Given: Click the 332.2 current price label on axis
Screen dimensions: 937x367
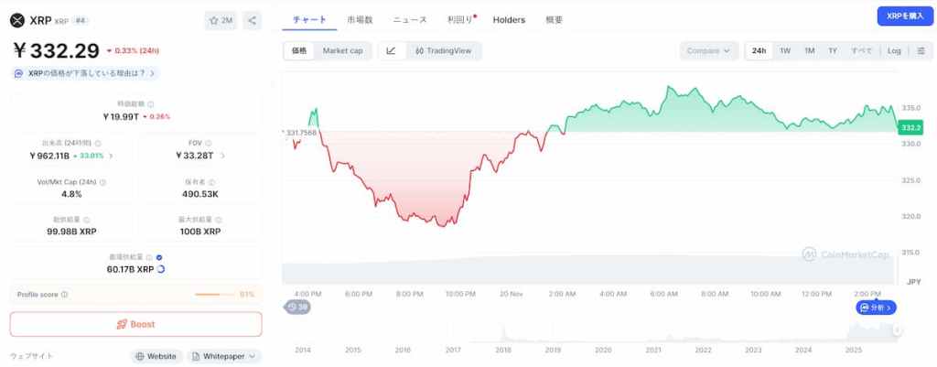Looking at the screenshot, I should pyautogui.click(x=910, y=128).
